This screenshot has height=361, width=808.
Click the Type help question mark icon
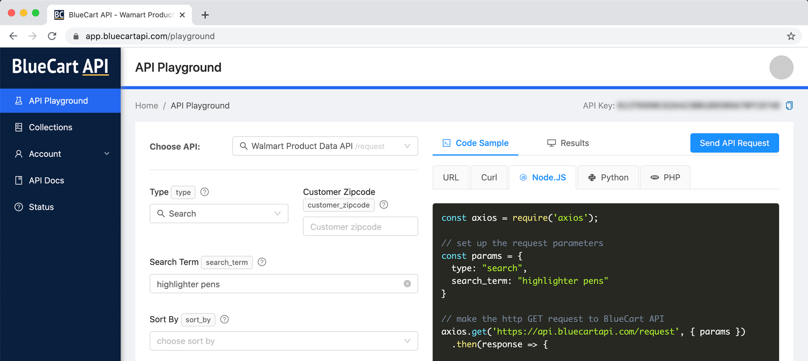pyautogui.click(x=204, y=192)
